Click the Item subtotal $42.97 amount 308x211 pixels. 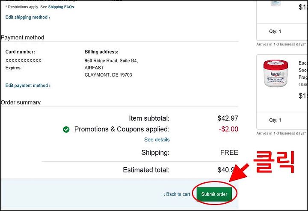point(228,118)
